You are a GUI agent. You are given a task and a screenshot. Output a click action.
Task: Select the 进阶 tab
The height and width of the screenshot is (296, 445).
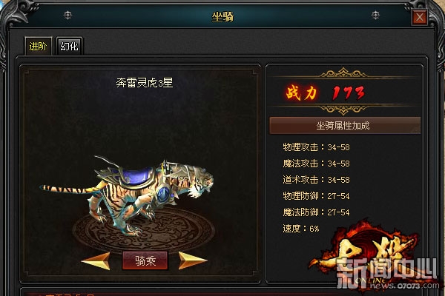click(x=38, y=46)
